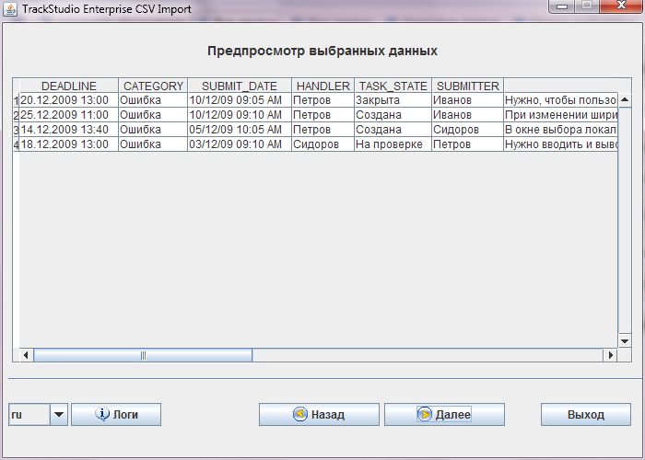Click the horizontal scrollbar thumb
Viewport: 645px width, 460px height.
point(143,355)
